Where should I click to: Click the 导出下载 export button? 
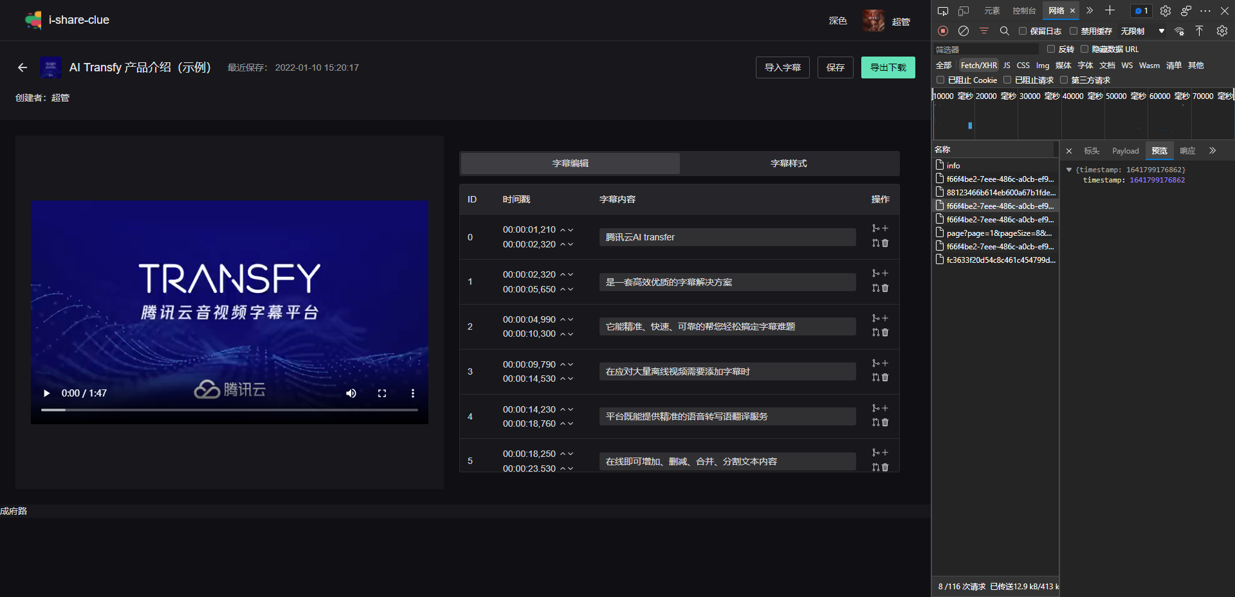pyautogui.click(x=888, y=67)
